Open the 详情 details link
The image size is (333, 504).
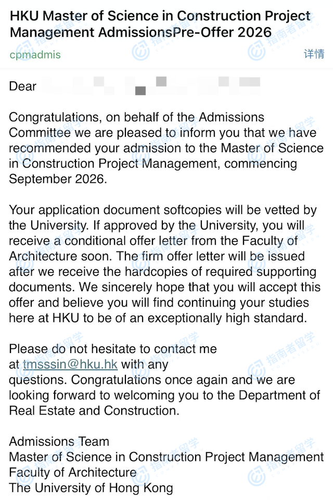314,54
